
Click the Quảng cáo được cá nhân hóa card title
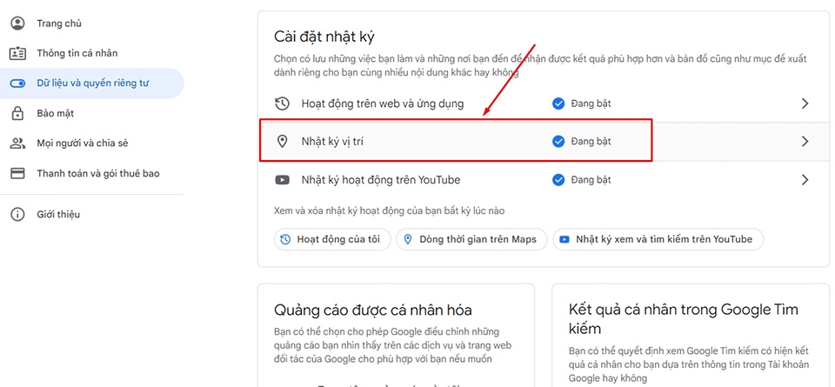tap(373, 310)
